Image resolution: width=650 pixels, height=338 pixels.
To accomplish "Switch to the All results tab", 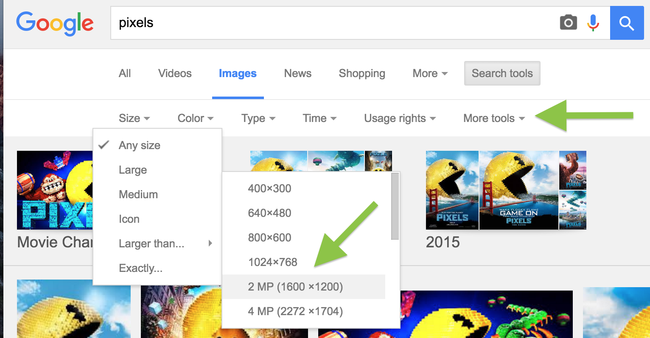I will coord(125,73).
